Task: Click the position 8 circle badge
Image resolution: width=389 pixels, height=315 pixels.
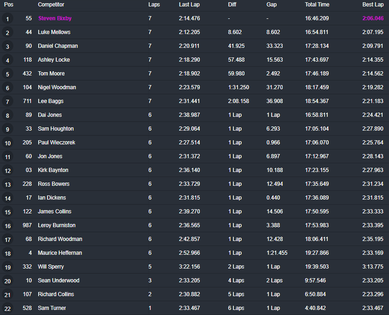Action: pyautogui.click(x=7, y=115)
